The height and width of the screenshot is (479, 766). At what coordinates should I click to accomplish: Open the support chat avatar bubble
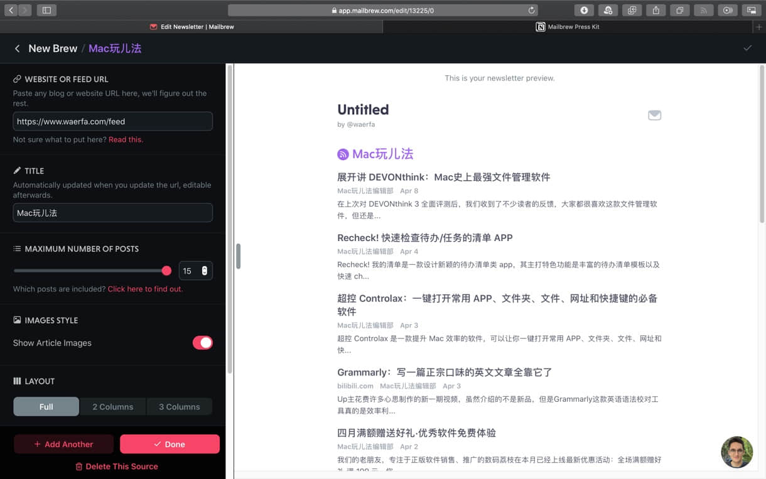[736, 452]
